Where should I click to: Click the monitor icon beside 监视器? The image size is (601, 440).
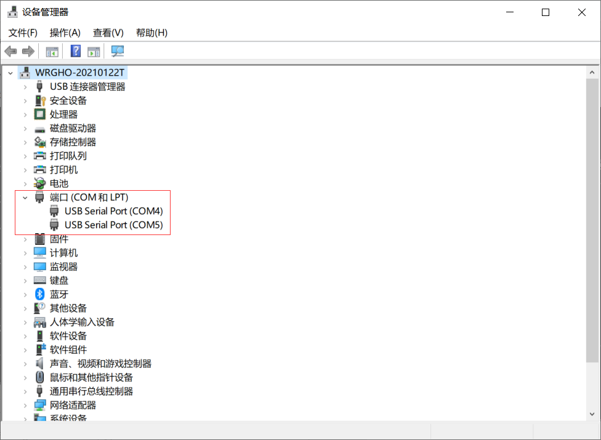coord(39,266)
